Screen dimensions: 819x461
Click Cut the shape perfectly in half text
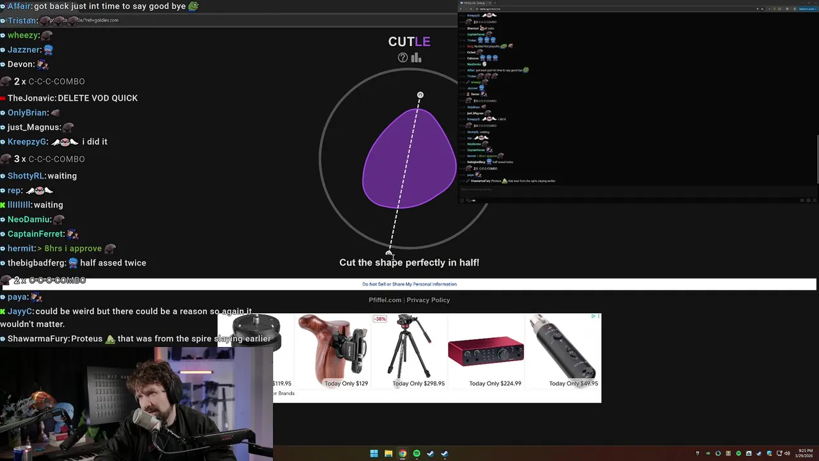[x=409, y=263]
